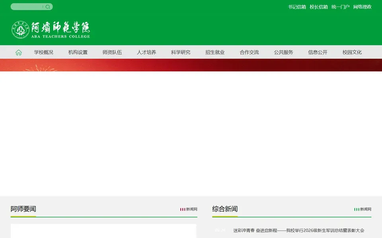Screen dimensions: 382x238
Task: Open 书记信箱 link
Action: tap(297, 7)
